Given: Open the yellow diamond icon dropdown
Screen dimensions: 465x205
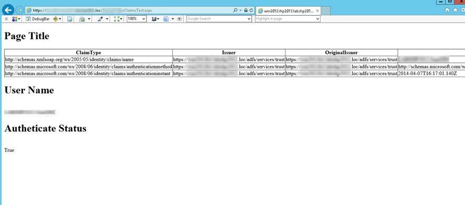Looking at the screenshot, I should coord(60,19).
